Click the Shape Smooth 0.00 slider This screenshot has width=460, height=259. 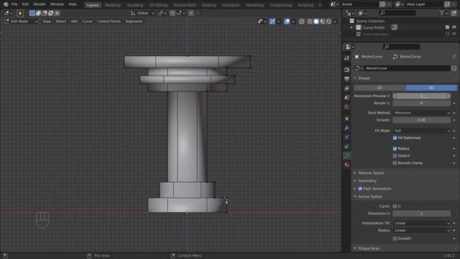[x=422, y=120]
